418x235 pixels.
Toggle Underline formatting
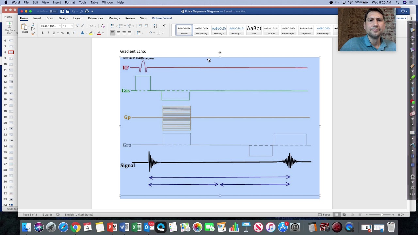coord(54,33)
